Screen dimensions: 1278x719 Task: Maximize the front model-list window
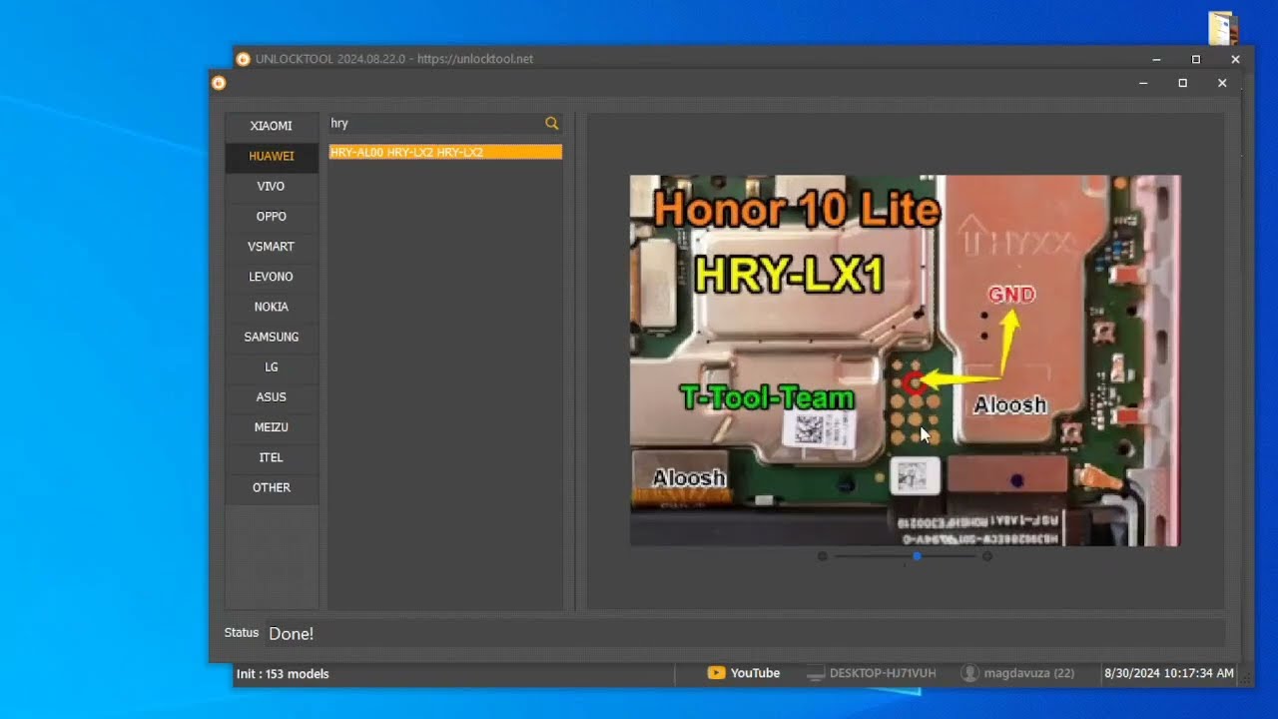[x=1183, y=83]
